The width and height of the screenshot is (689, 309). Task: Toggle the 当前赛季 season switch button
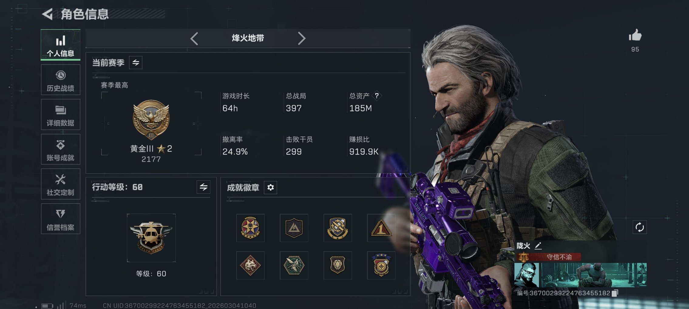(136, 63)
